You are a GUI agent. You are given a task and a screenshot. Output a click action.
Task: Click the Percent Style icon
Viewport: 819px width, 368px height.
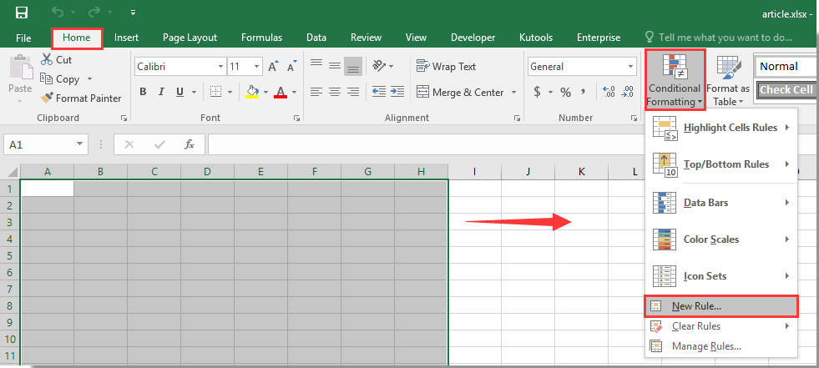(x=565, y=92)
